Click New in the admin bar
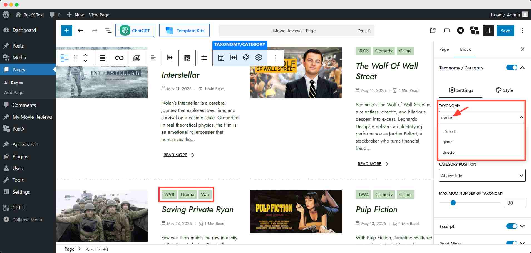 click(x=75, y=15)
